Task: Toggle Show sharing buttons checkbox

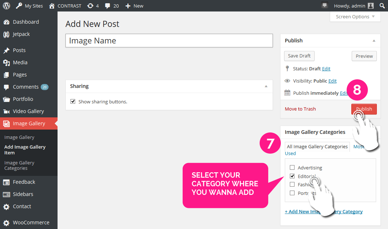Action: (73, 102)
